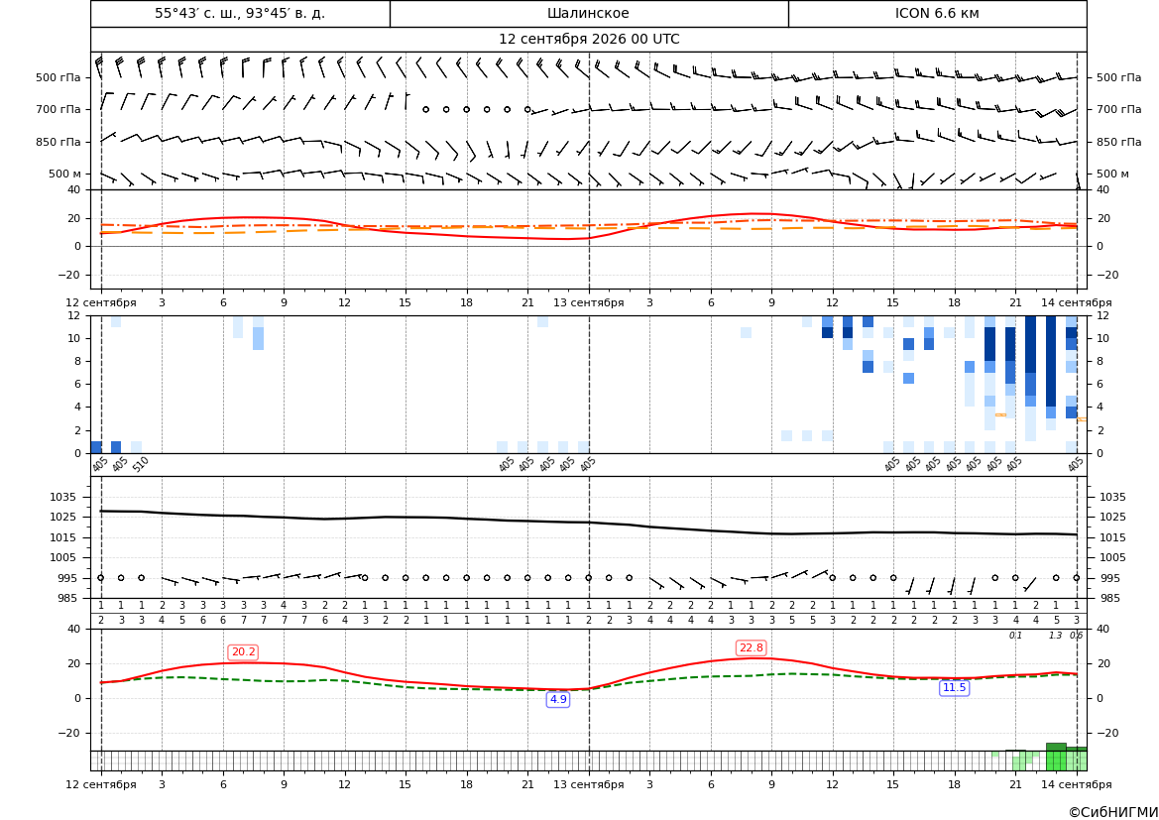Select the blue 11.5 minimum temperature label
Screen dimensions: 1159x820
[954, 688]
